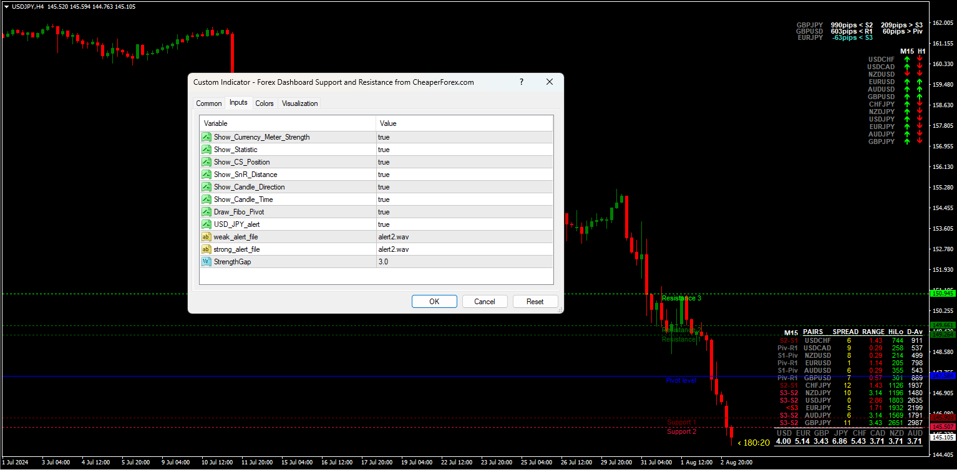This screenshot has width=957, height=470.
Task: Click the SPREAD column header in dashboard
Action: [x=845, y=332]
